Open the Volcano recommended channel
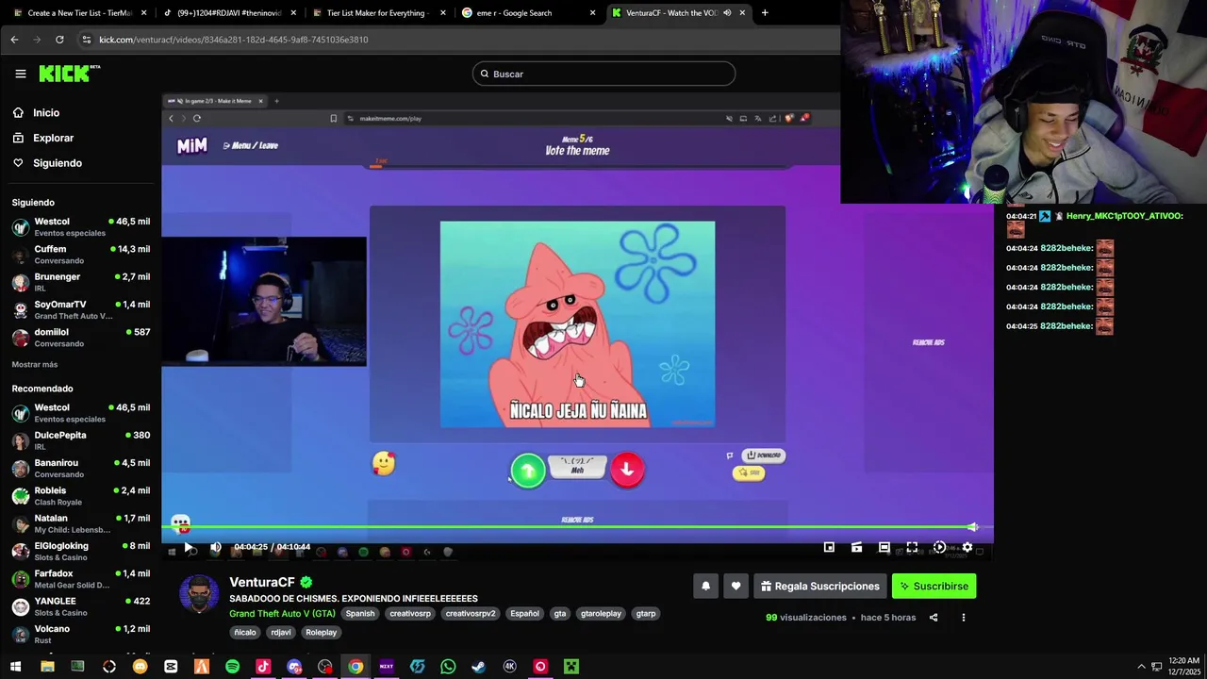The height and width of the screenshot is (679, 1207). [x=80, y=634]
